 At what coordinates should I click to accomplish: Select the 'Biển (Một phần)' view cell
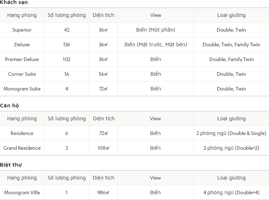click(x=156, y=30)
